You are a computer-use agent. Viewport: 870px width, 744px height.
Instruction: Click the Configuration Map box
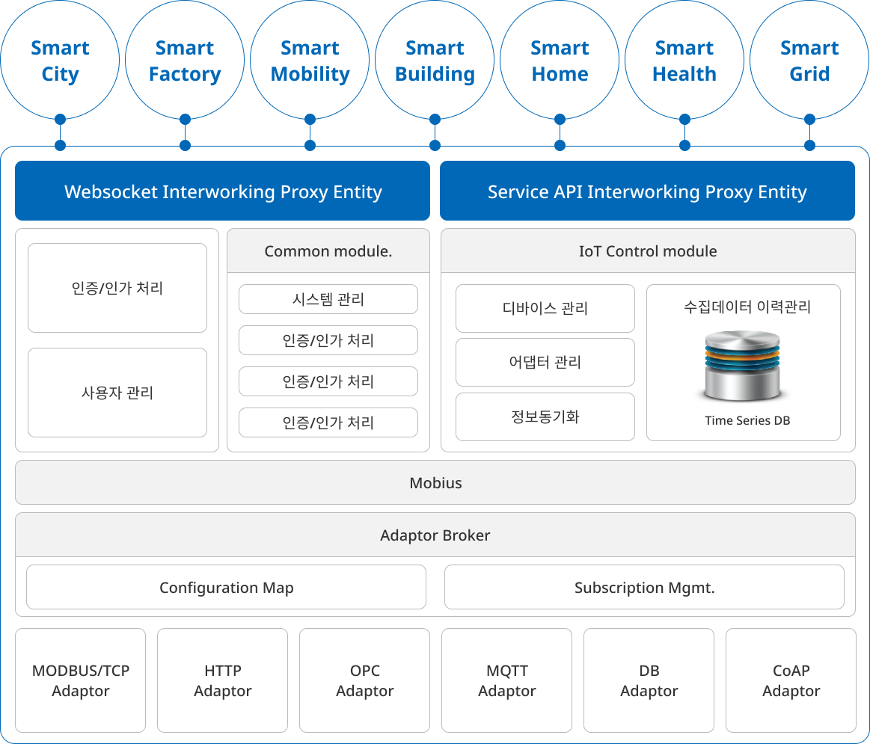click(x=226, y=588)
